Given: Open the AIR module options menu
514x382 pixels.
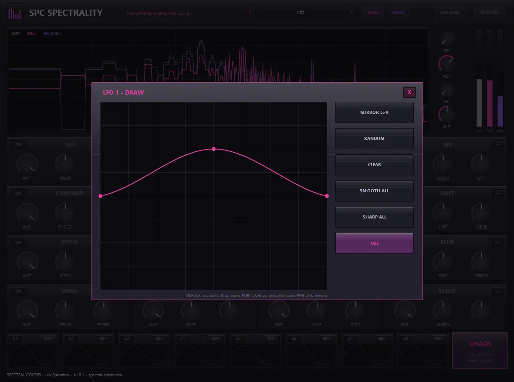Looking at the screenshot, I should coord(497,144).
